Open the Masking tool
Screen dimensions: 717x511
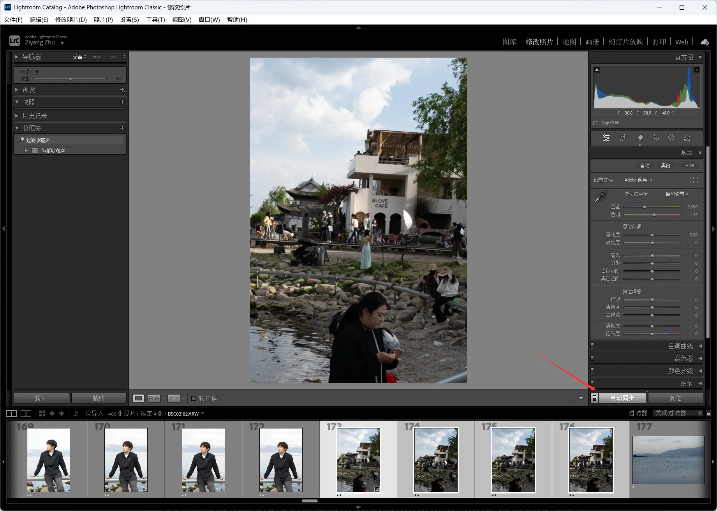(671, 138)
